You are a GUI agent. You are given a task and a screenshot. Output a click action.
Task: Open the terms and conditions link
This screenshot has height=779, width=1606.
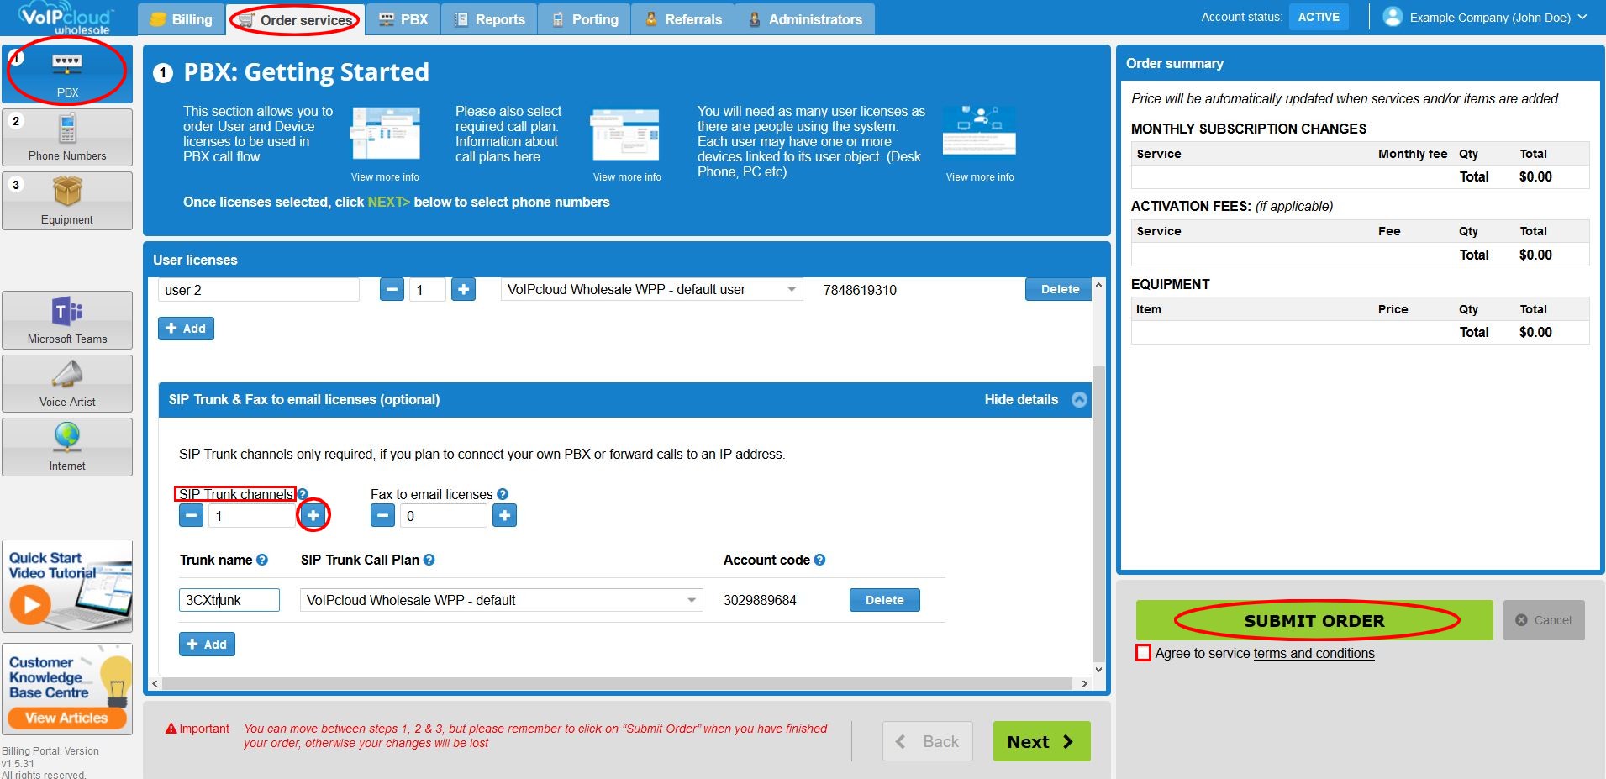pyautogui.click(x=1314, y=653)
